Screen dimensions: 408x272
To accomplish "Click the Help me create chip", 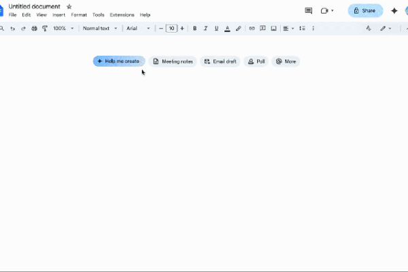I will (119, 61).
